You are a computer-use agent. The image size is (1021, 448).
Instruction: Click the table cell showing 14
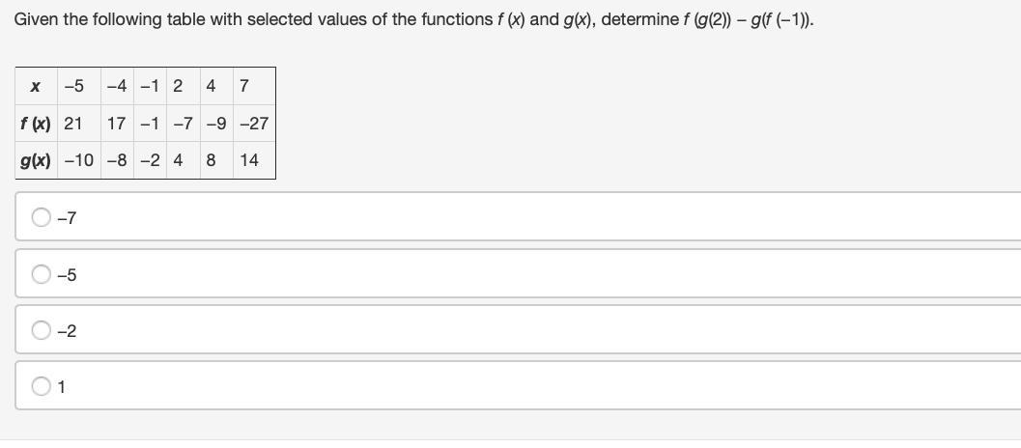tap(249, 160)
